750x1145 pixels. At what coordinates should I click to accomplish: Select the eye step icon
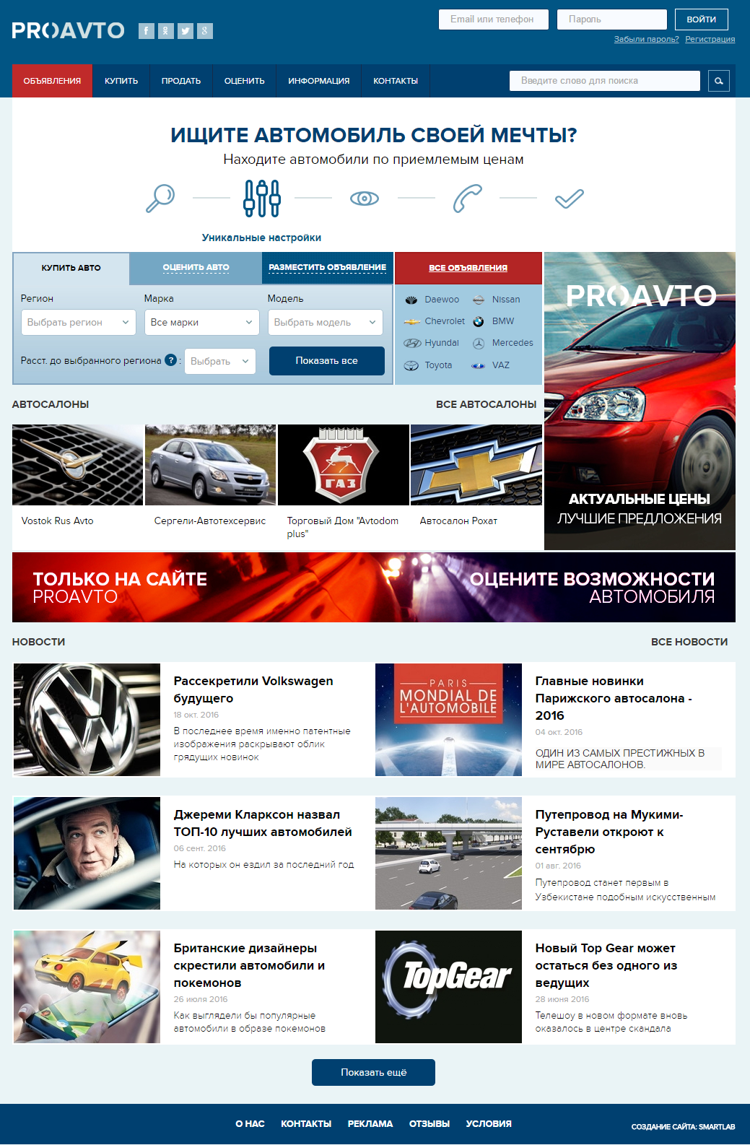pos(365,198)
